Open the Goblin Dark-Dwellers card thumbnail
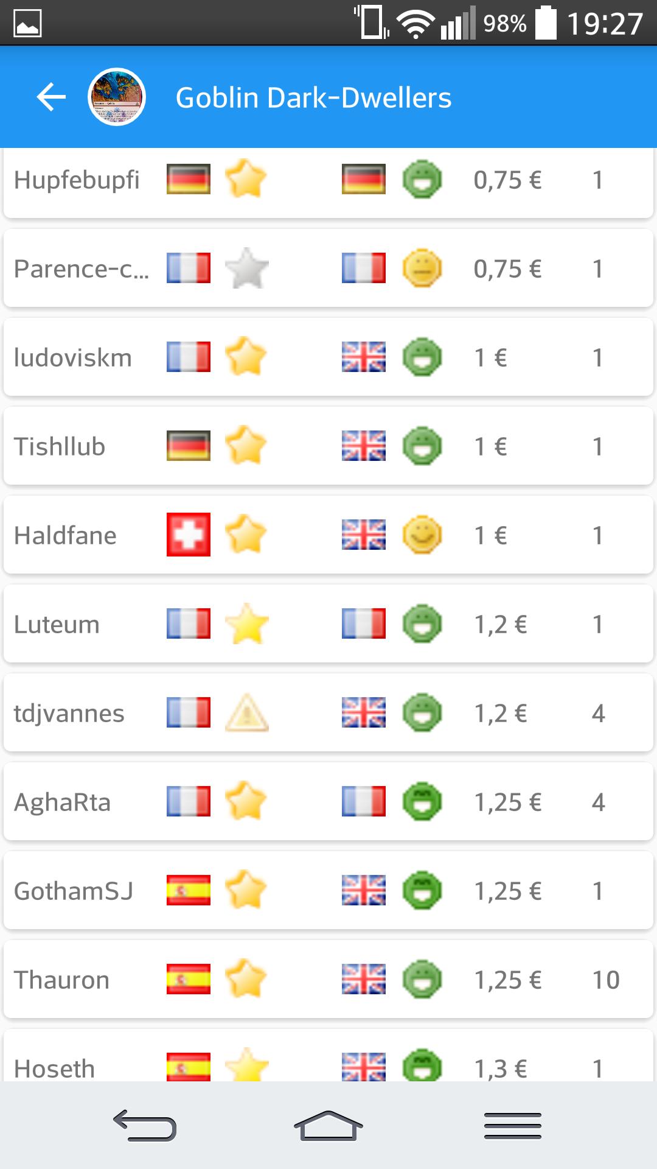The width and height of the screenshot is (657, 1169). (x=117, y=97)
